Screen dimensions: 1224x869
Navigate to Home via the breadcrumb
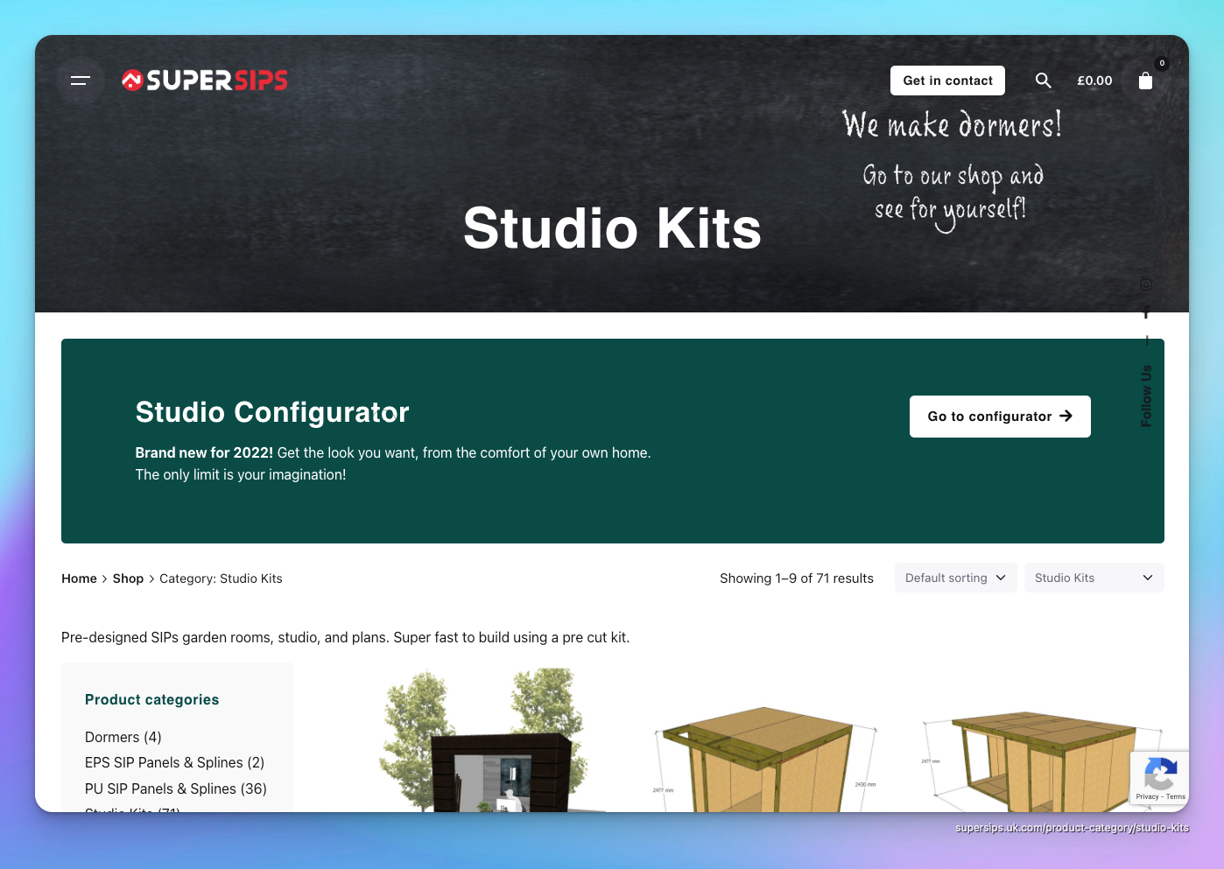[x=79, y=578]
